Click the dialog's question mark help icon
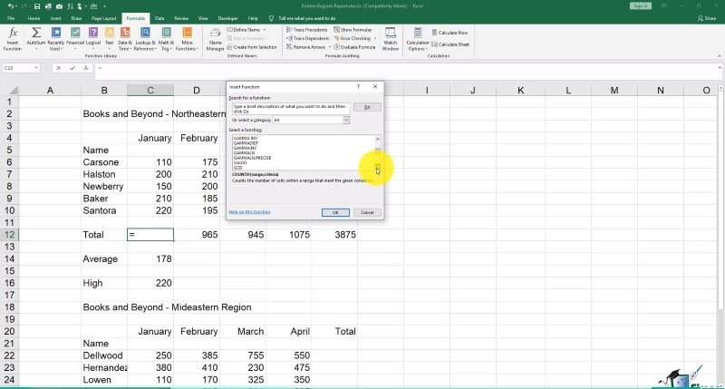 coord(358,87)
